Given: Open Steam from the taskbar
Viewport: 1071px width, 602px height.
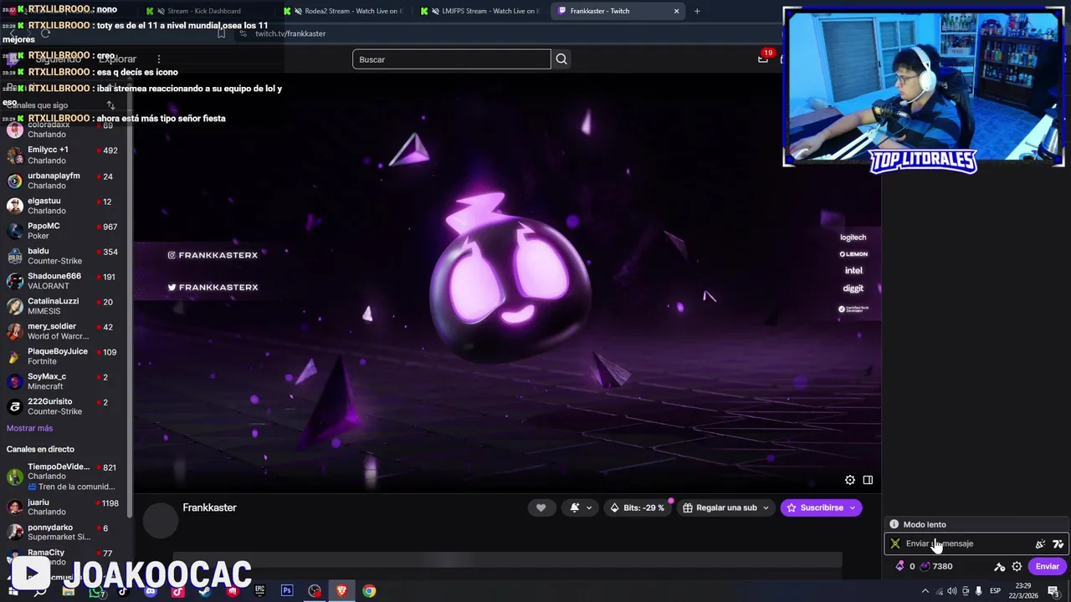Looking at the screenshot, I should 205,591.
